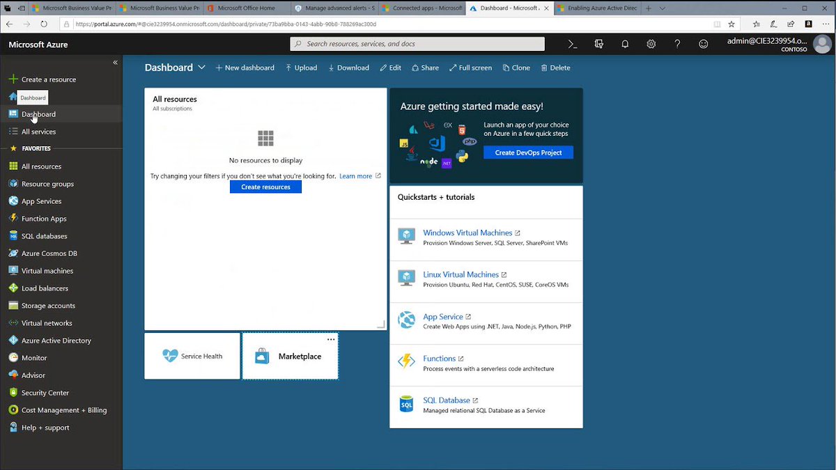The width and height of the screenshot is (836, 470).
Task: Click the Advisor icon in sidebar
Action: tap(13, 375)
